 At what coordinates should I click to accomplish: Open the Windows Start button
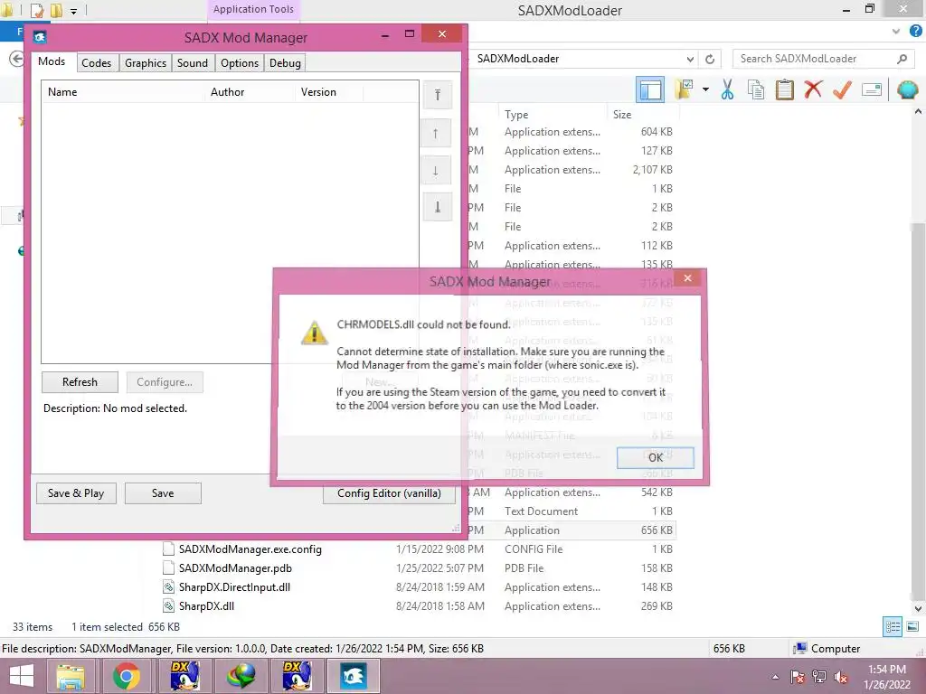point(22,676)
